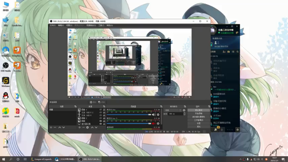Screen dimensions: 288x162
Task: Open first Mic/Aux mixer gear settings
Action: point(158,115)
